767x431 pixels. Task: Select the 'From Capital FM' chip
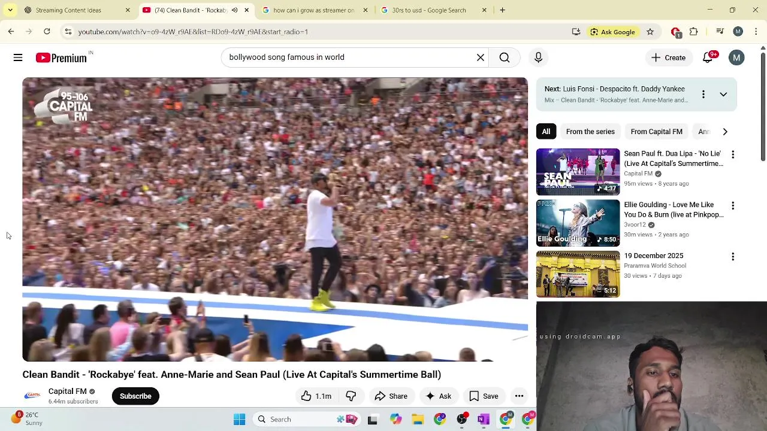656,132
